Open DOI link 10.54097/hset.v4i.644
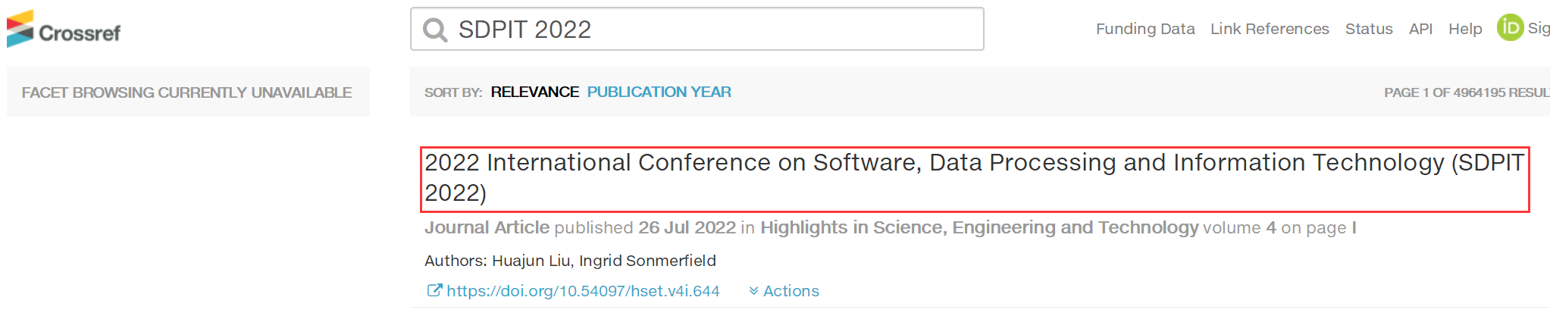Viewport: 1550px width, 313px height. [583, 291]
